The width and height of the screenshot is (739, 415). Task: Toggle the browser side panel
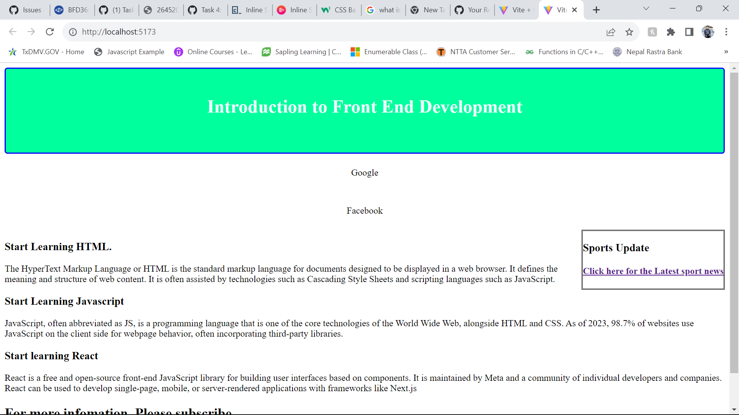pyautogui.click(x=689, y=32)
